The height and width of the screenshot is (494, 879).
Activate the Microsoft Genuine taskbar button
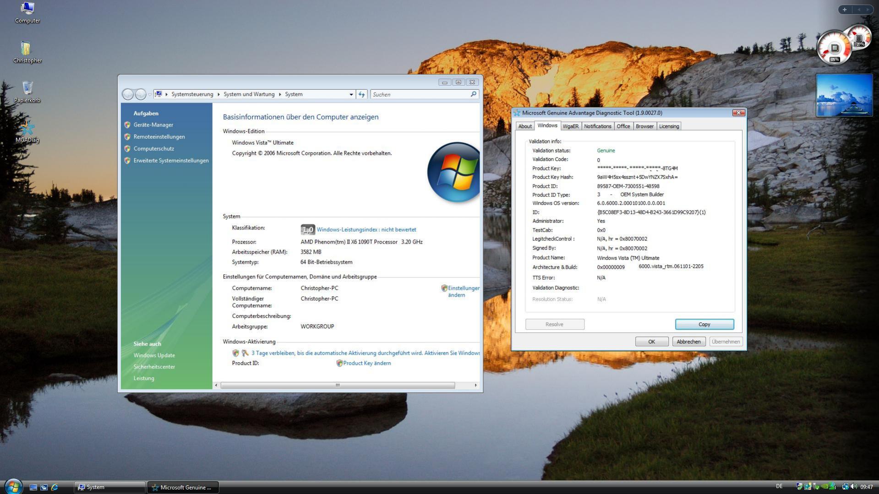pos(183,487)
